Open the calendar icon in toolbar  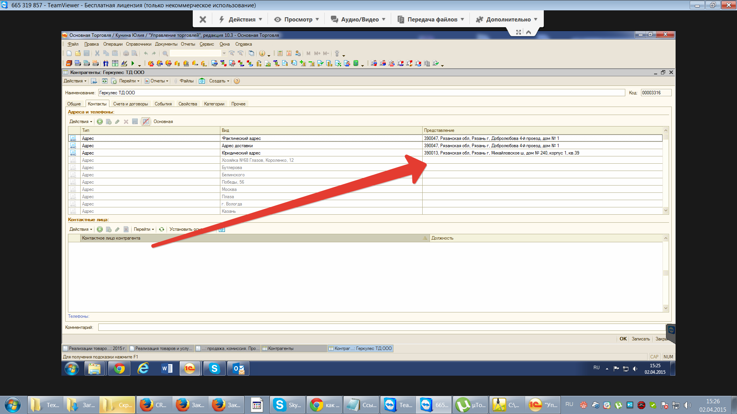pos(289,53)
